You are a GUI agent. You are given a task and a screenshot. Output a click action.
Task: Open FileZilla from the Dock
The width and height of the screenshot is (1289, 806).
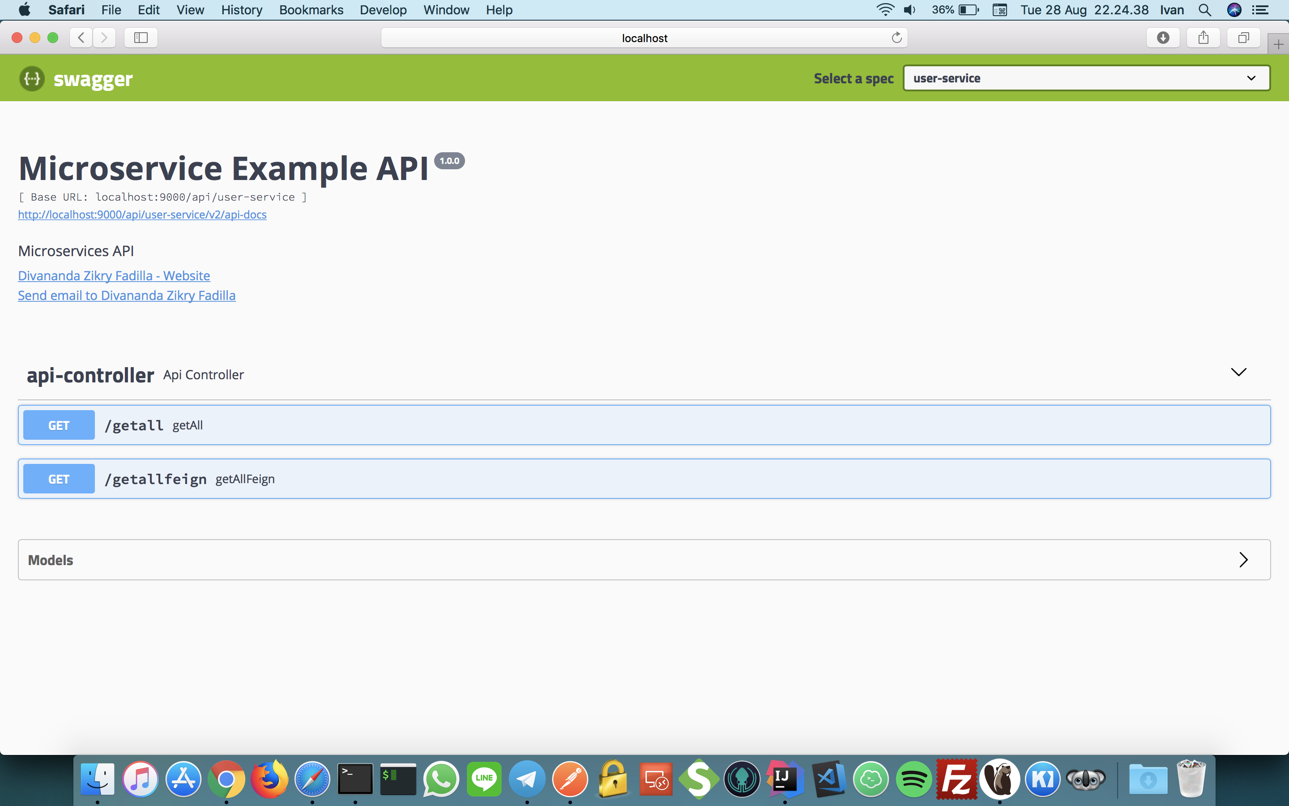click(x=956, y=779)
